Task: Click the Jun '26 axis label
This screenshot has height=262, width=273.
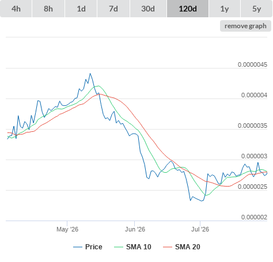Action: (135, 229)
